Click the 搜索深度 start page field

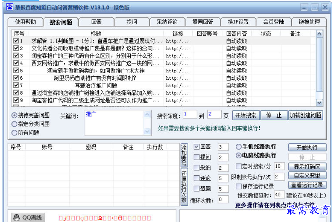coord(190,114)
